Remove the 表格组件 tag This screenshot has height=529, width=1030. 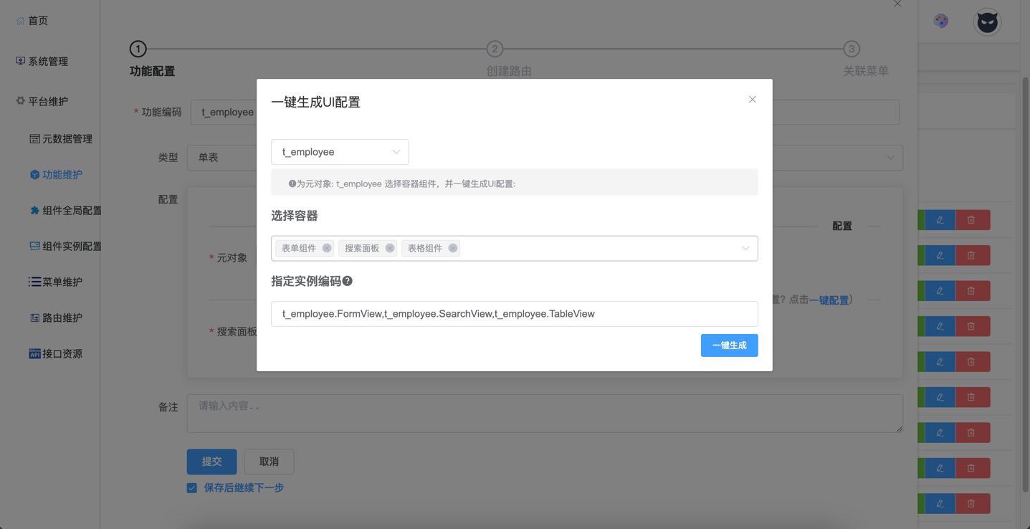click(x=453, y=248)
